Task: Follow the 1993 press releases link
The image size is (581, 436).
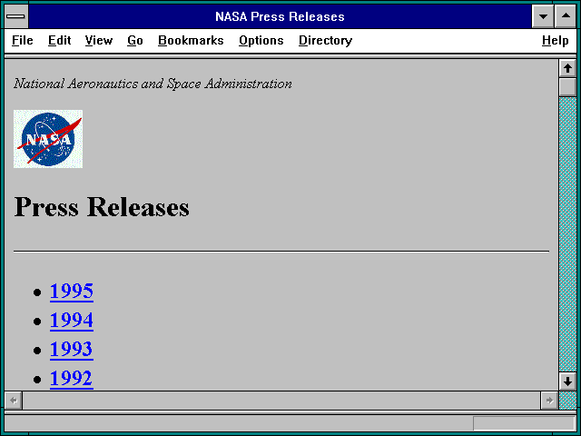Action: click(72, 349)
